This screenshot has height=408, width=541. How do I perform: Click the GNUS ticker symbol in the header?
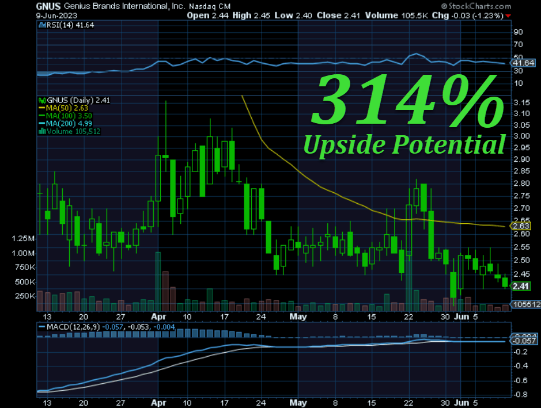48,6
